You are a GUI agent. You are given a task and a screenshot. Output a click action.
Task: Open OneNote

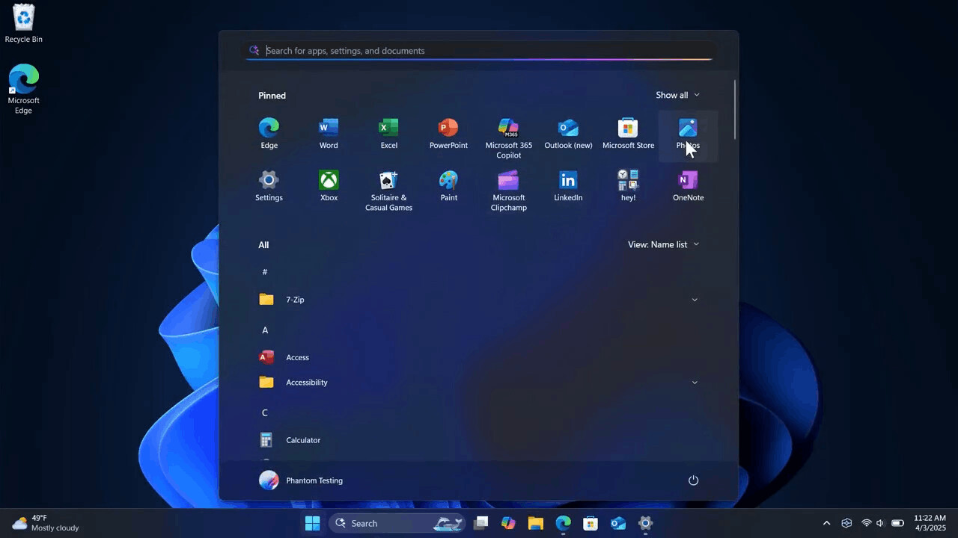tap(688, 185)
